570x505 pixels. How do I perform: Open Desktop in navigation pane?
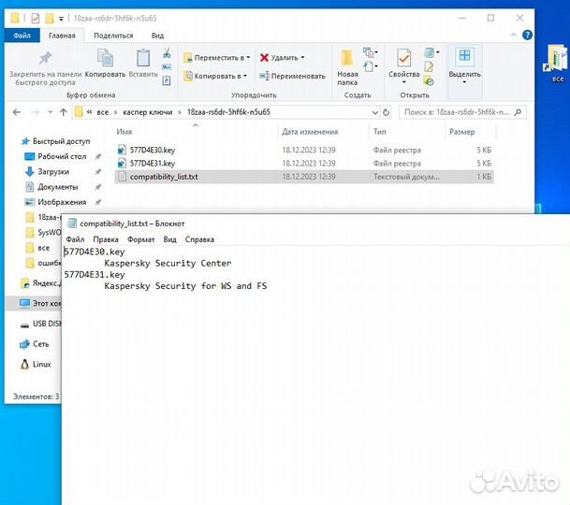click(x=55, y=156)
